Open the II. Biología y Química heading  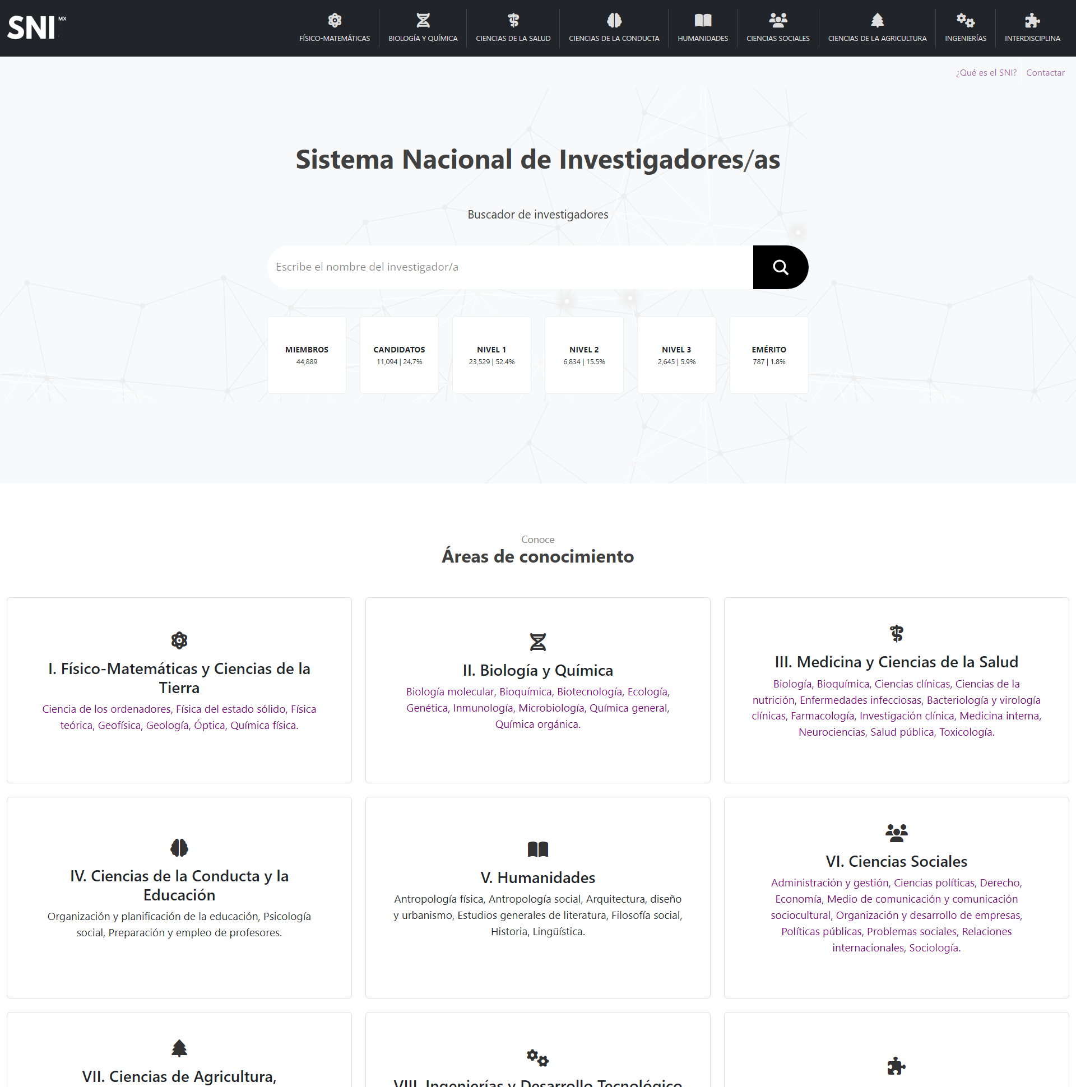pos(537,671)
